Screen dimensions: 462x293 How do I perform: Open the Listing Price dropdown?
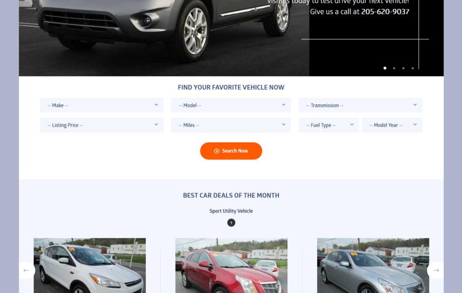(101, 125)
